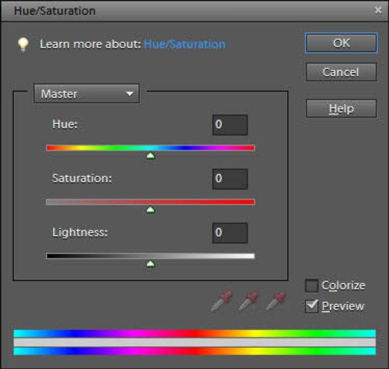Select the subtract-from-sample eyedropper

pos(276,301)
